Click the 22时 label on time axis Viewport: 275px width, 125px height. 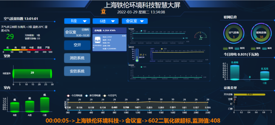[x=208, y=113]
